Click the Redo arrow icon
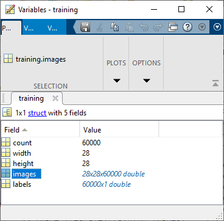 [158, 27]
